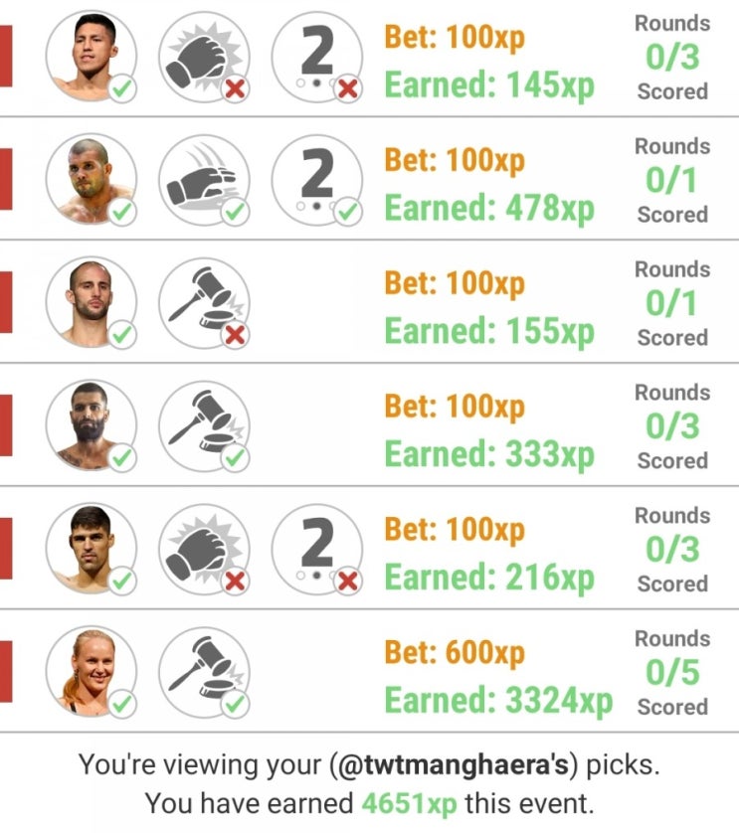Tap the red X on the 155xp gavel
Viewport: 739px width, 833px height.
[x=235, y=335]
